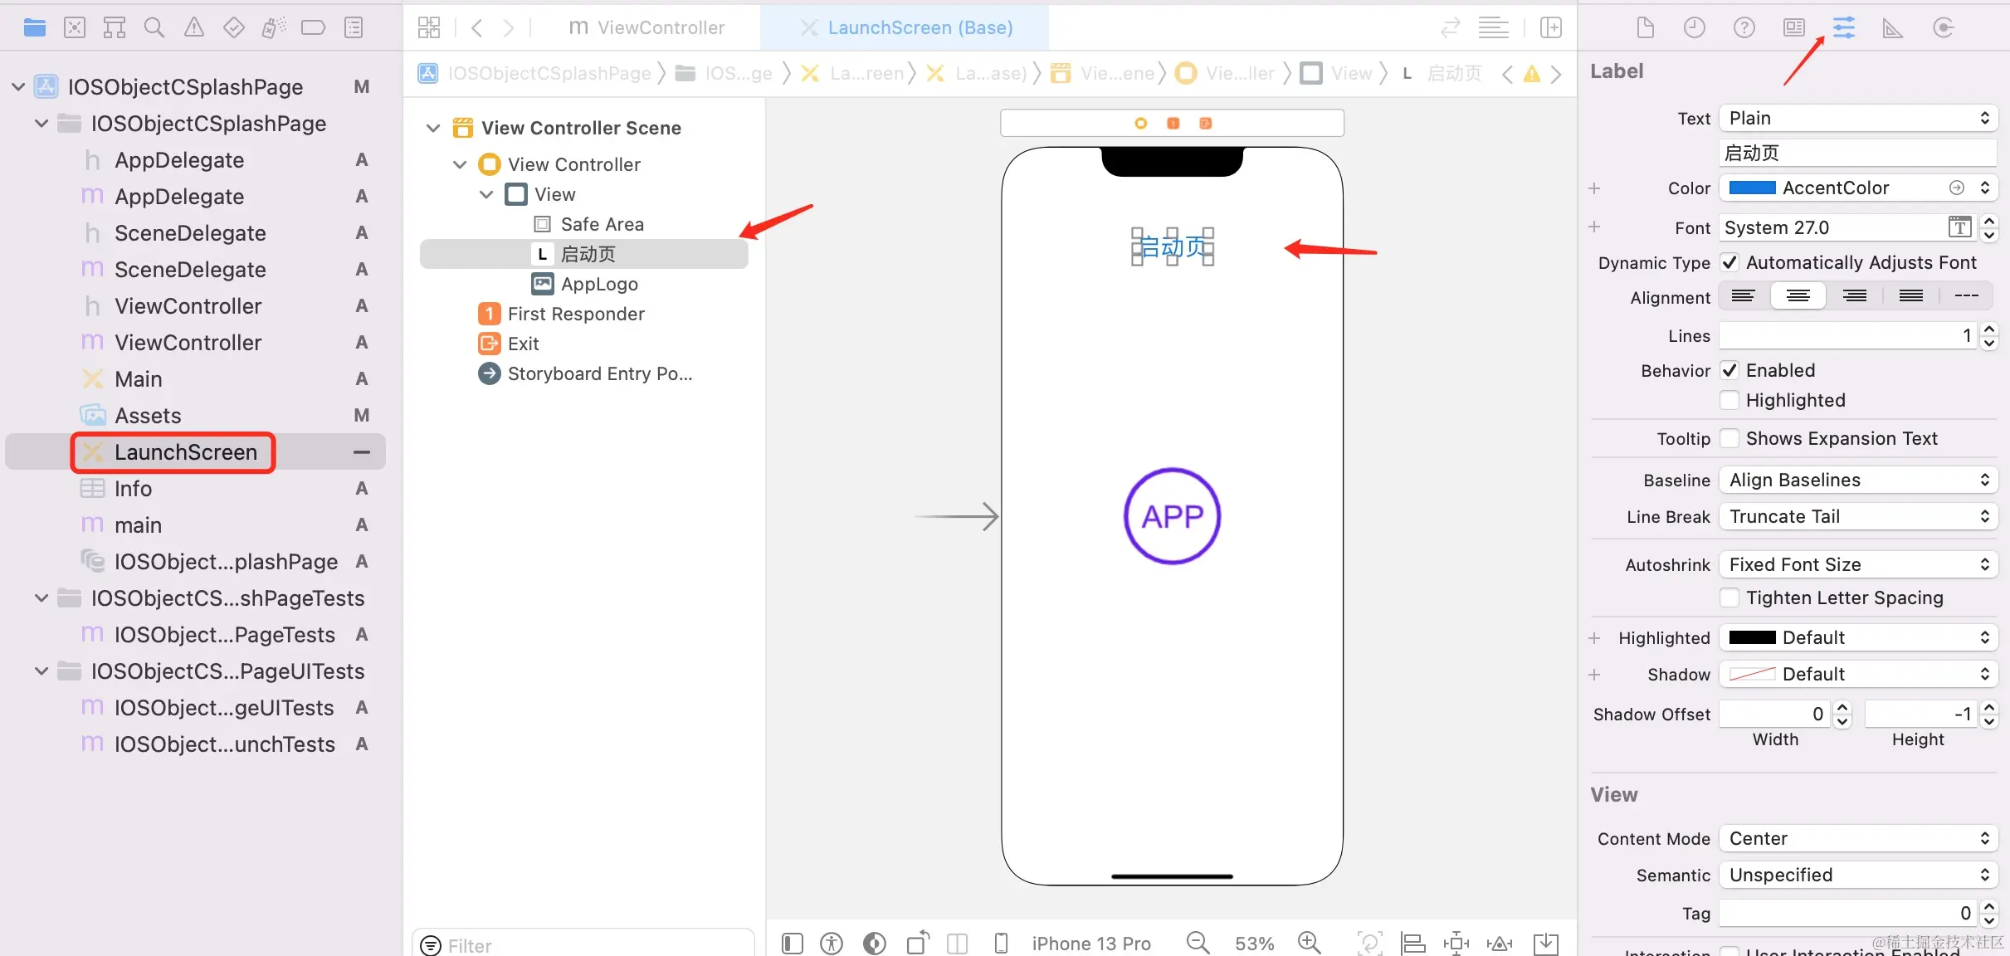The height and width of the screenshot is (956, 2010).
Task: Click the Add Editor split icon
Action: (1550, 28)
